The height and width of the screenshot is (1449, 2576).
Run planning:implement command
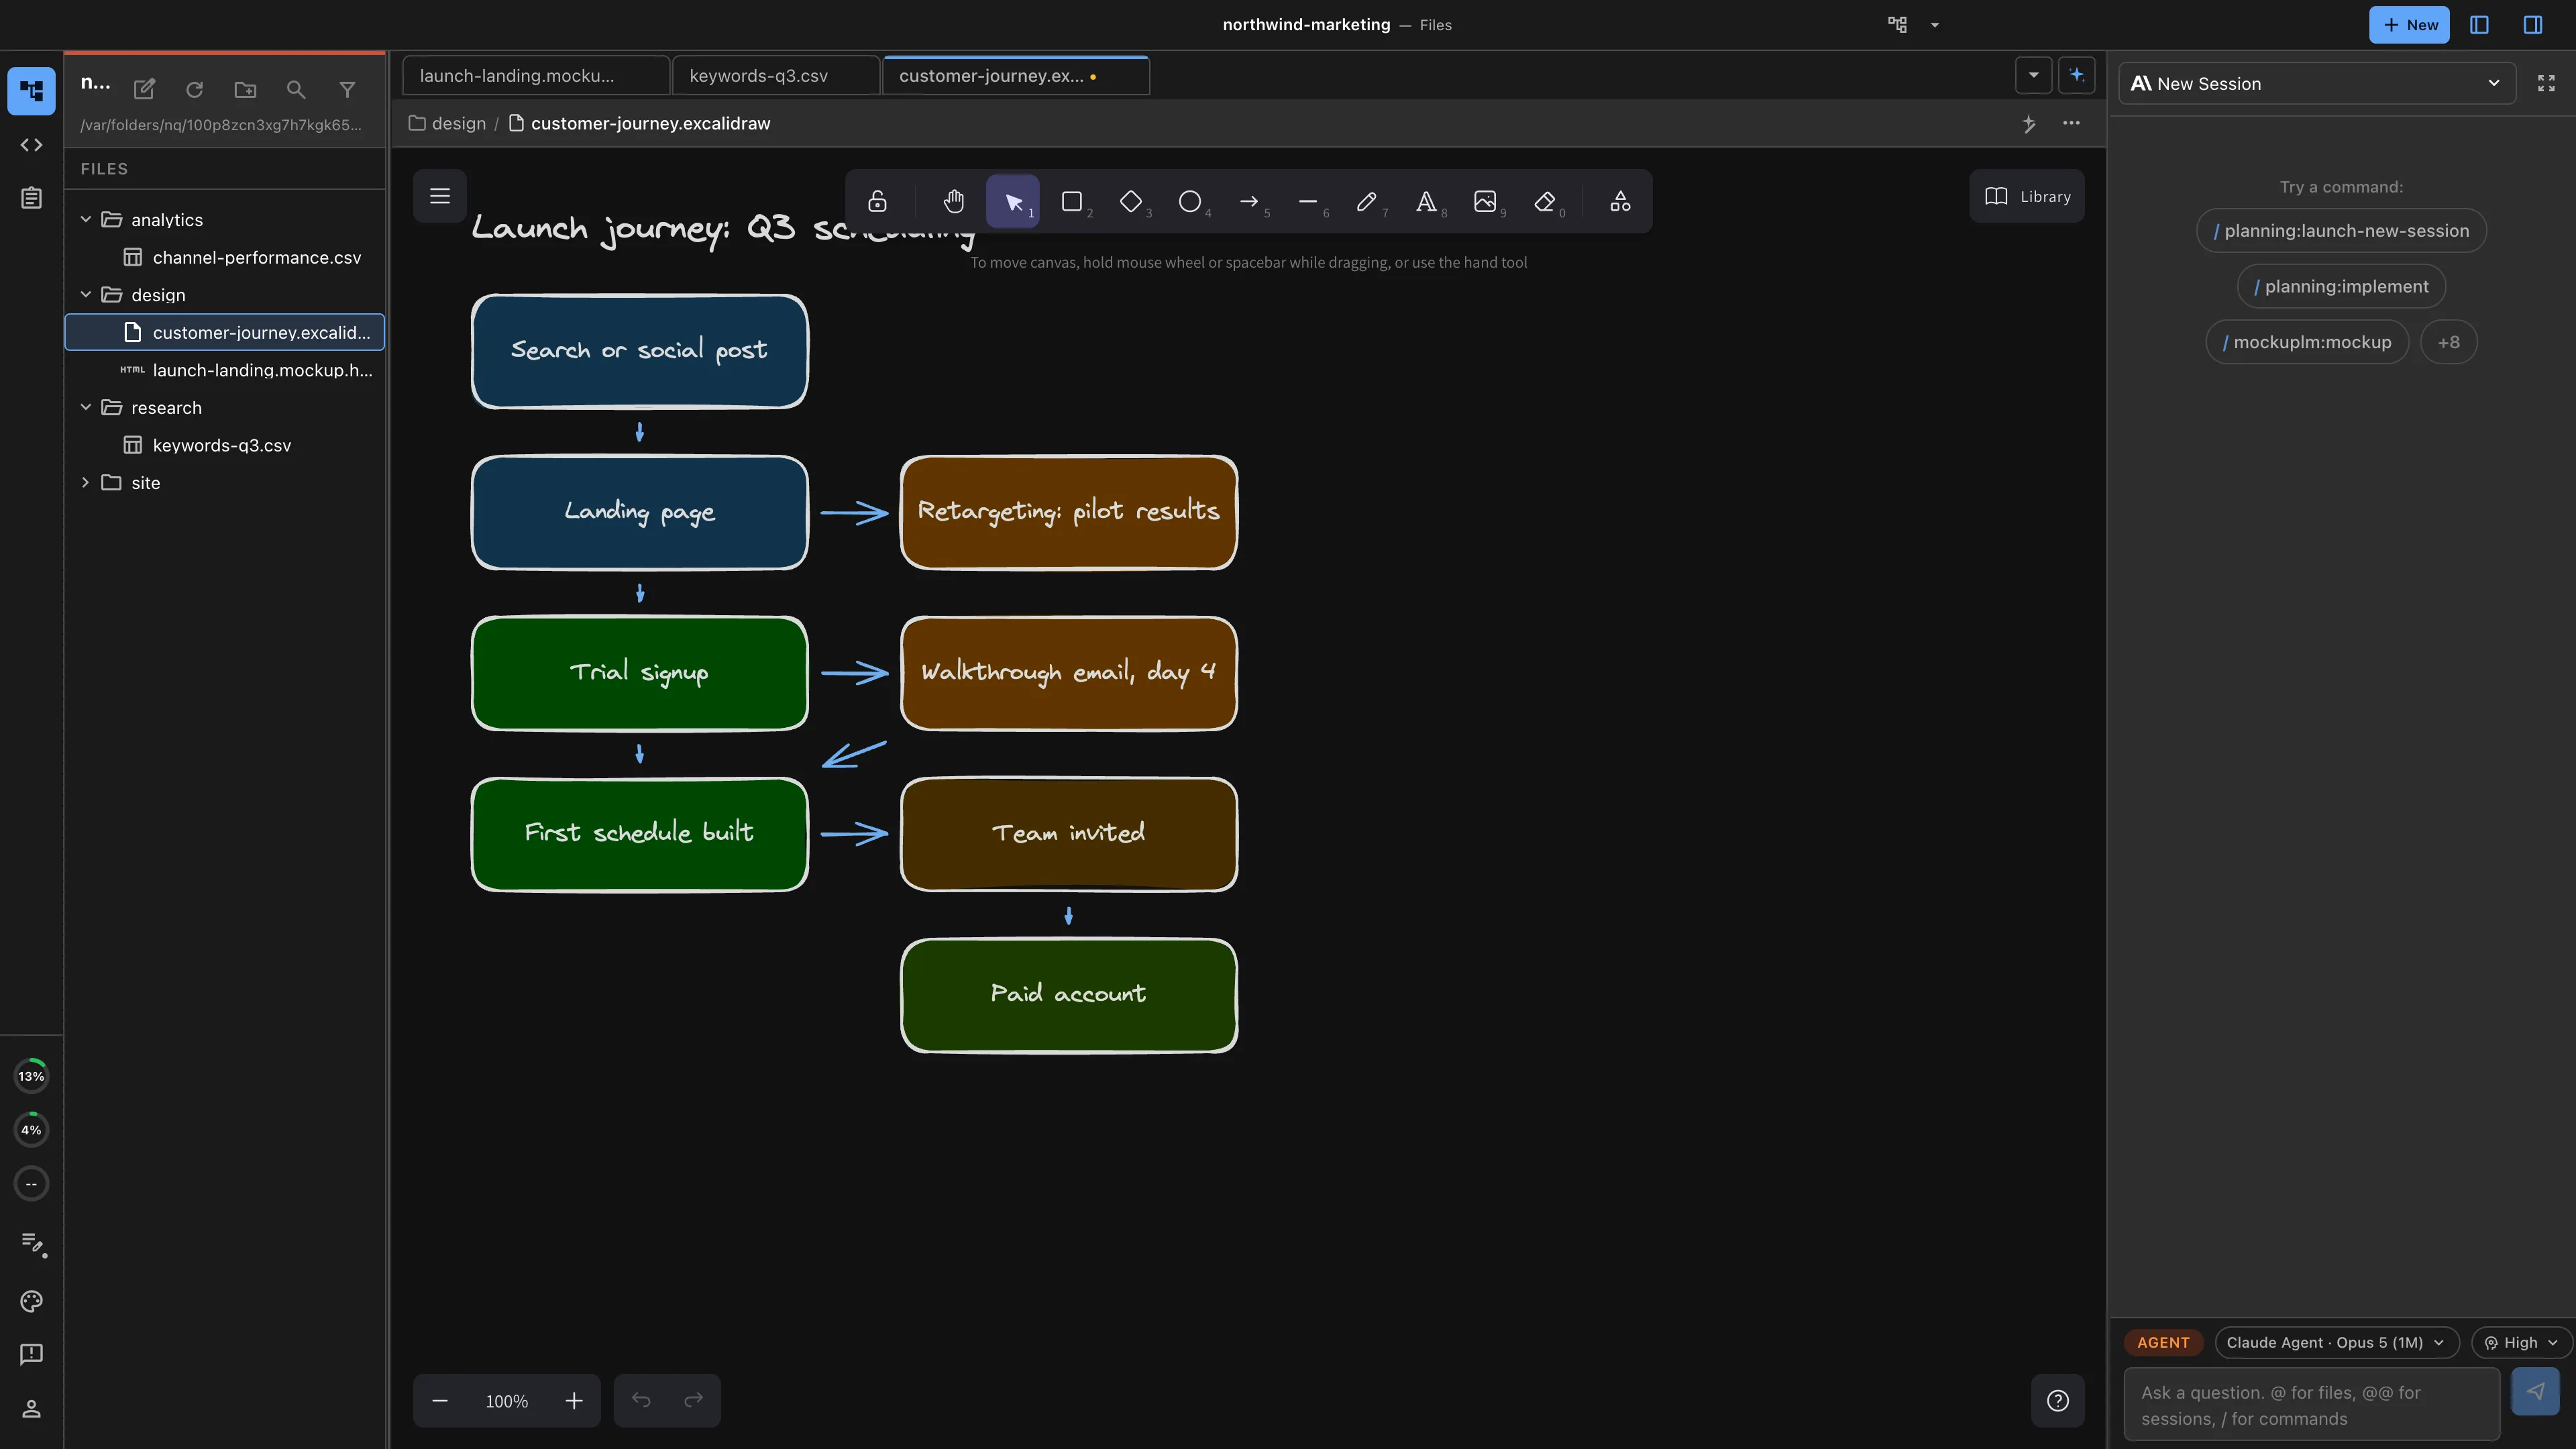[2341, 287]
